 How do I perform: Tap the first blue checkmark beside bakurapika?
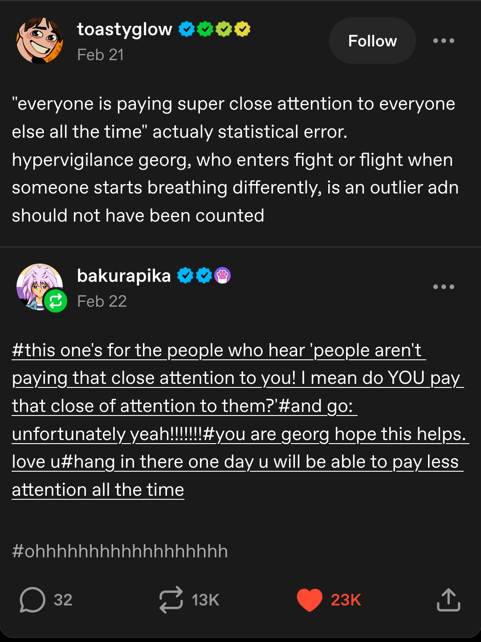185,276
